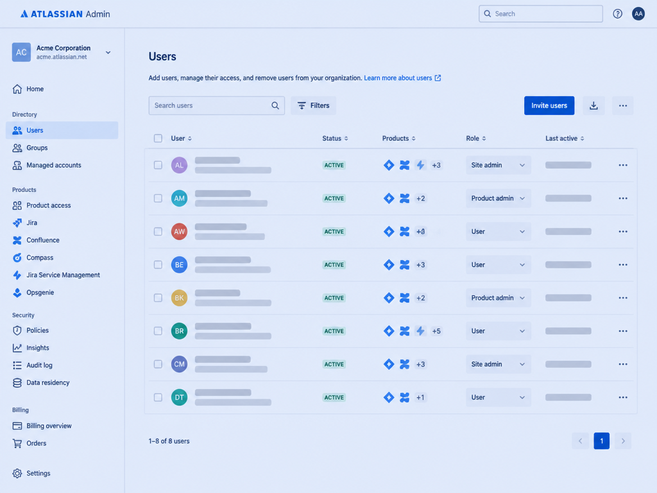657x493 pixels.
Task: Open the Filters button
Action: (x=313, y=106)
